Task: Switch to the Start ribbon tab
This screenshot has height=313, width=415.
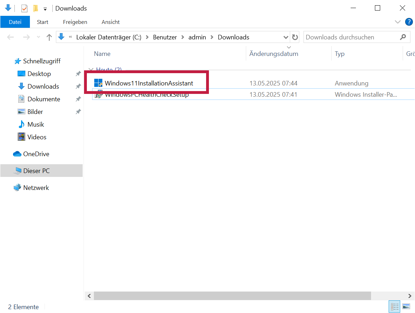Action: point(42,22)
